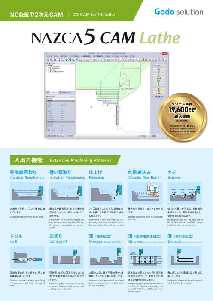Select the hand pan tool in toolbar

[x=76, y=60]
